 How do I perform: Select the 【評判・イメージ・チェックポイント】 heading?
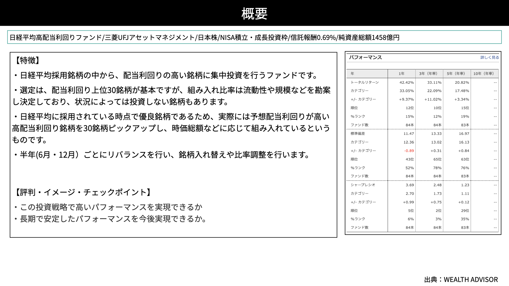(x=83, y=192)
